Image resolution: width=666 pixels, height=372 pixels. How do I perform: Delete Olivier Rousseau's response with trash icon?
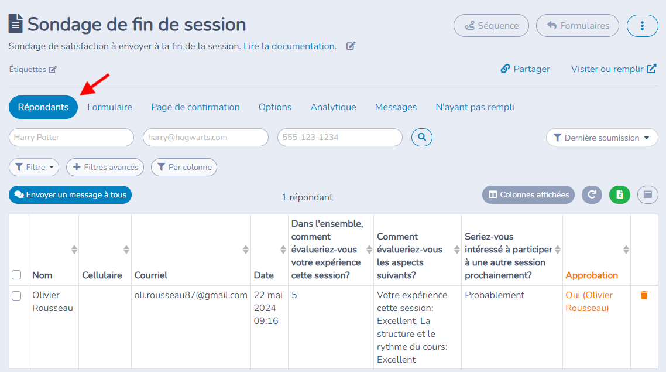click(x=644, y=295)
